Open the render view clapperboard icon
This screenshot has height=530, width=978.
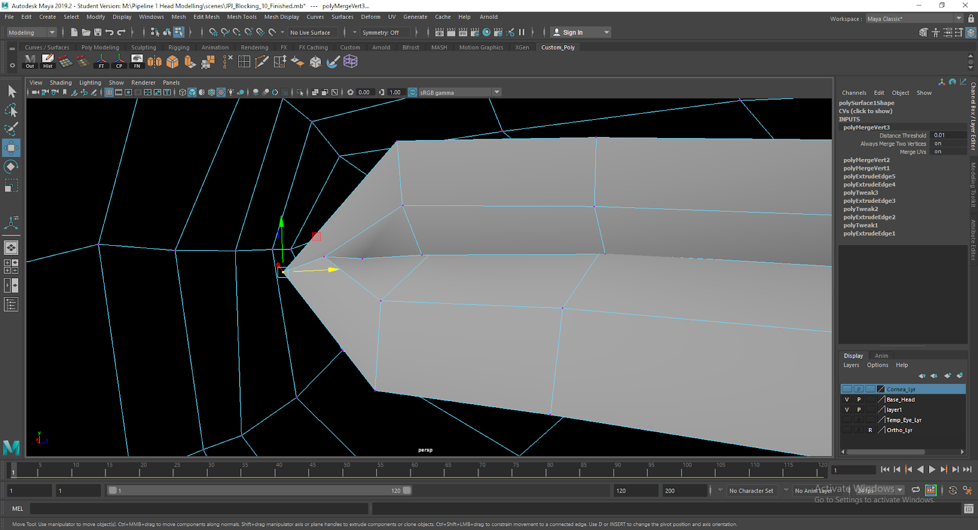439,32
